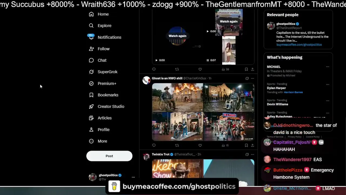346x195 pixels.
Task: Open I'm a Furry street image thumbnail
Action: click(229, 126)
